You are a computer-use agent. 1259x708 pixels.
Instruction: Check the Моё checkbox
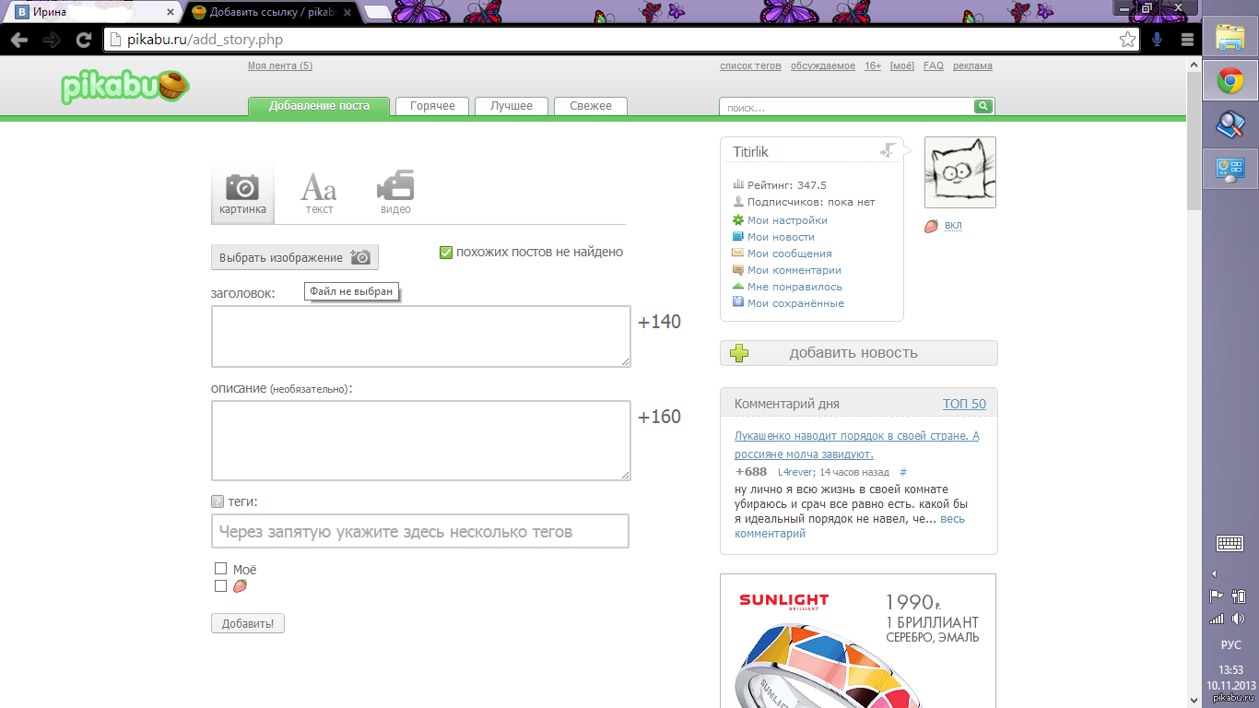coord(220,569)
